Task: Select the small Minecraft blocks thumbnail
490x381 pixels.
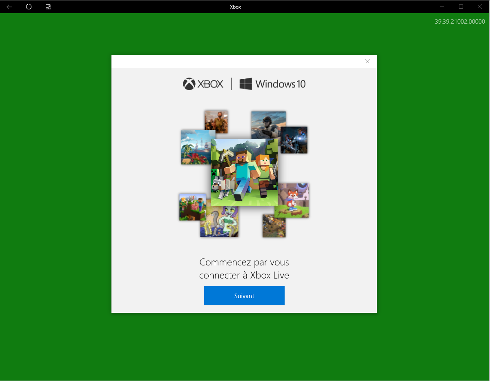Action: tap(192, 207)
